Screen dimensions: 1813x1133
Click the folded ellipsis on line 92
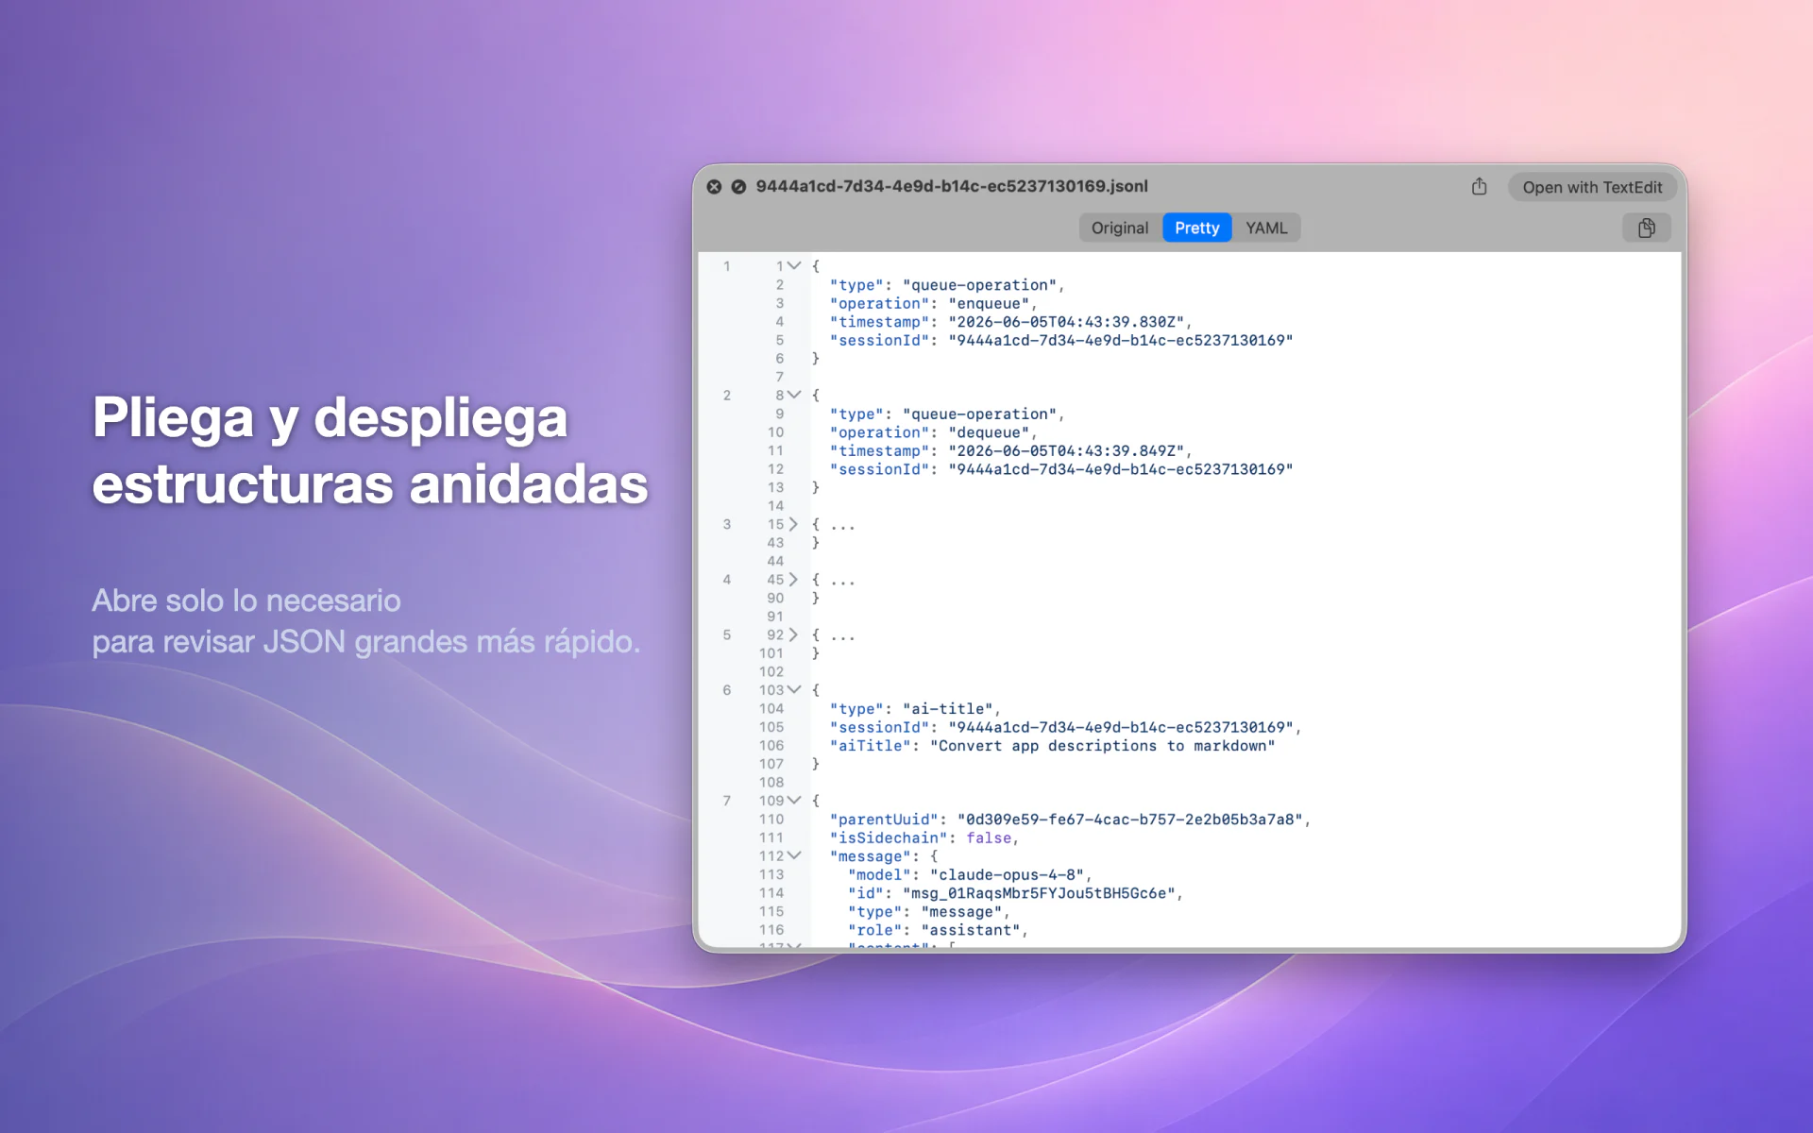[842, 635]
